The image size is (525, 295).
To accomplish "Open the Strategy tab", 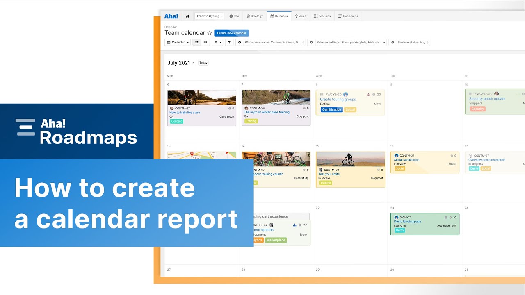I will (x=255, y=16).
